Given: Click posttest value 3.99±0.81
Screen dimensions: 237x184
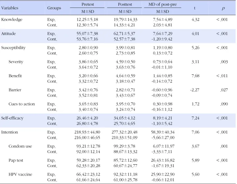Looking at the screenshot, I should (126, 48).
